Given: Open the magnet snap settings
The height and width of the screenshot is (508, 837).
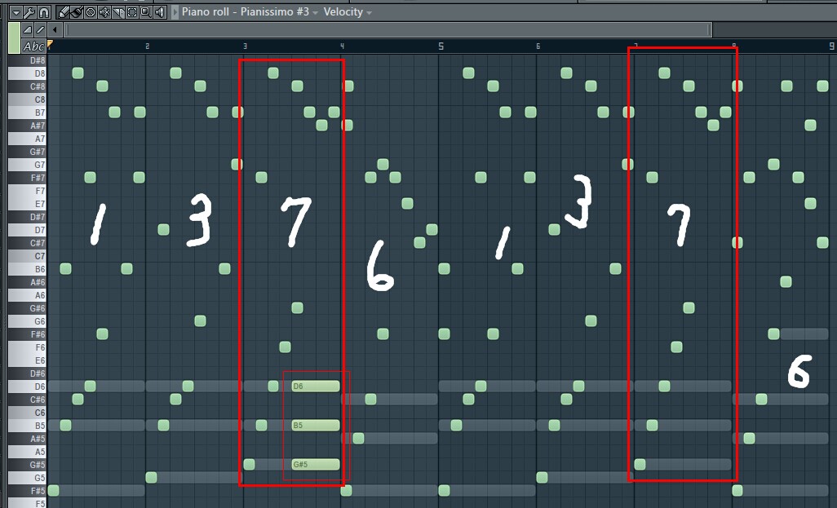Looking at the screenshot, I should click(x=44, y=12).
